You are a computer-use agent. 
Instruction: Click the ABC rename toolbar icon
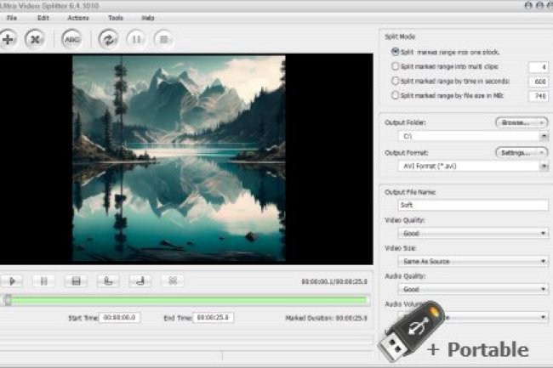71,39
